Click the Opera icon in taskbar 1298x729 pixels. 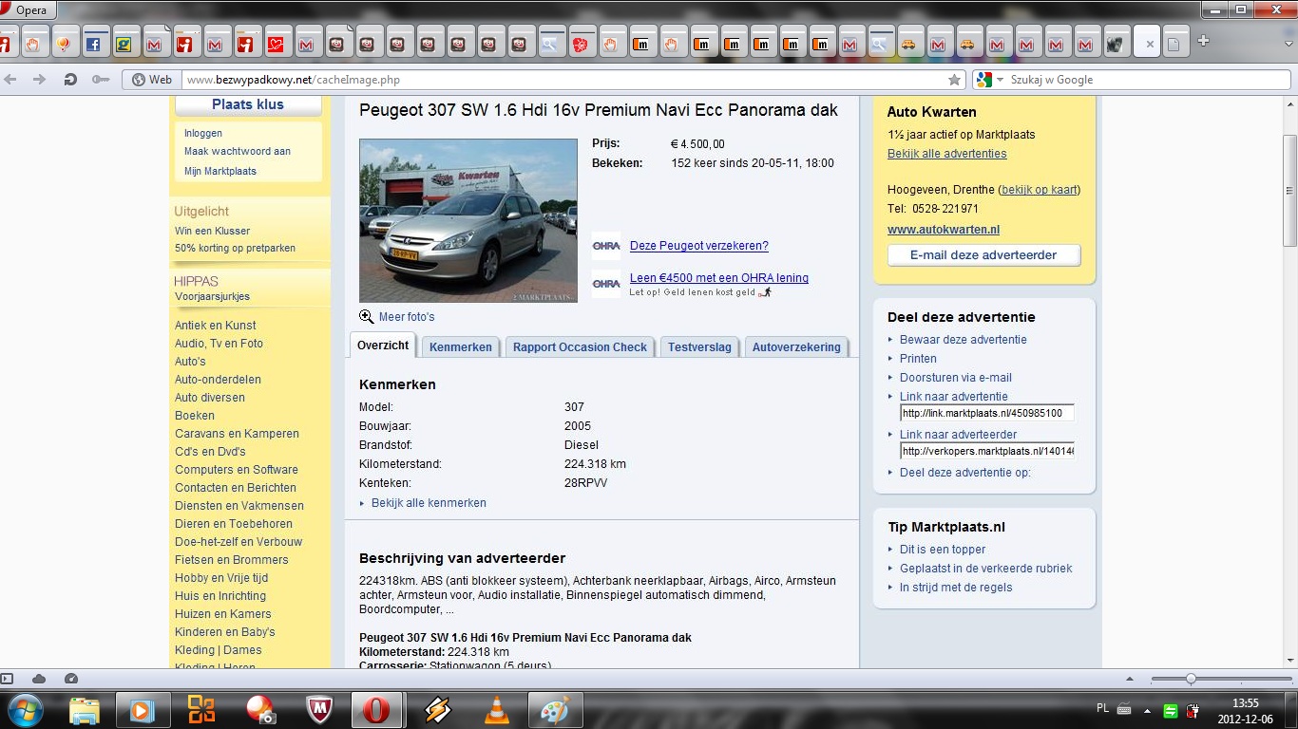[x=376, y=710]
